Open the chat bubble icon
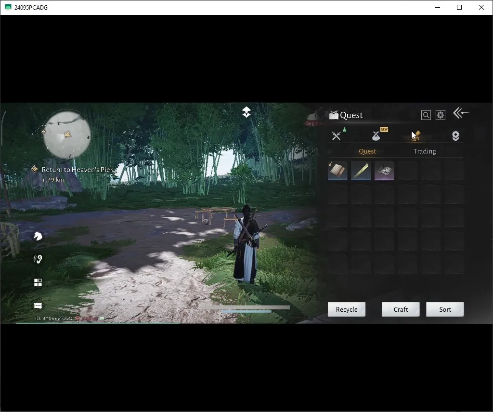The image size is (493, 412). [x=38, y=306]
